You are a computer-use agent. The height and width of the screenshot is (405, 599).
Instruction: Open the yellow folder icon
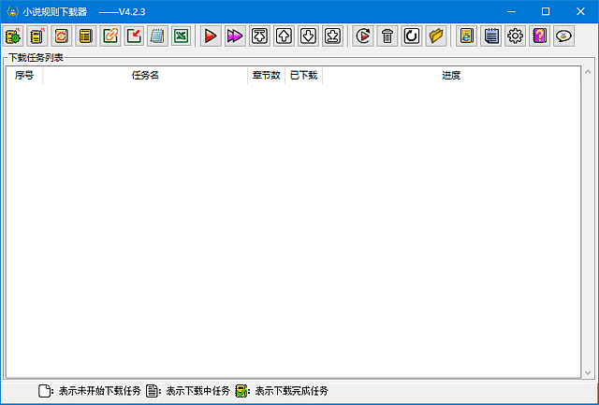tap(436, 36)
